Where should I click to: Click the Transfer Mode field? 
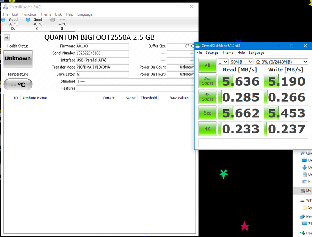point(103,67)
